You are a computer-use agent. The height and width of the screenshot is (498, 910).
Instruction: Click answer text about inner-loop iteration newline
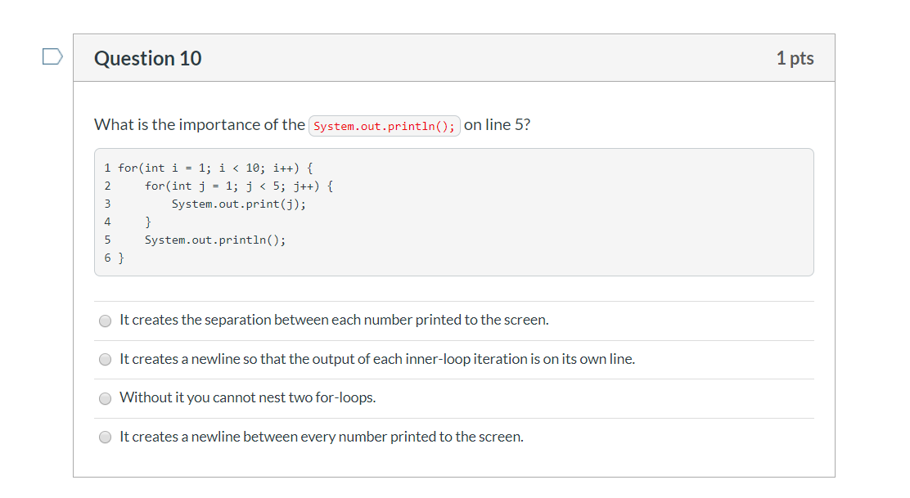click(377, 359)
